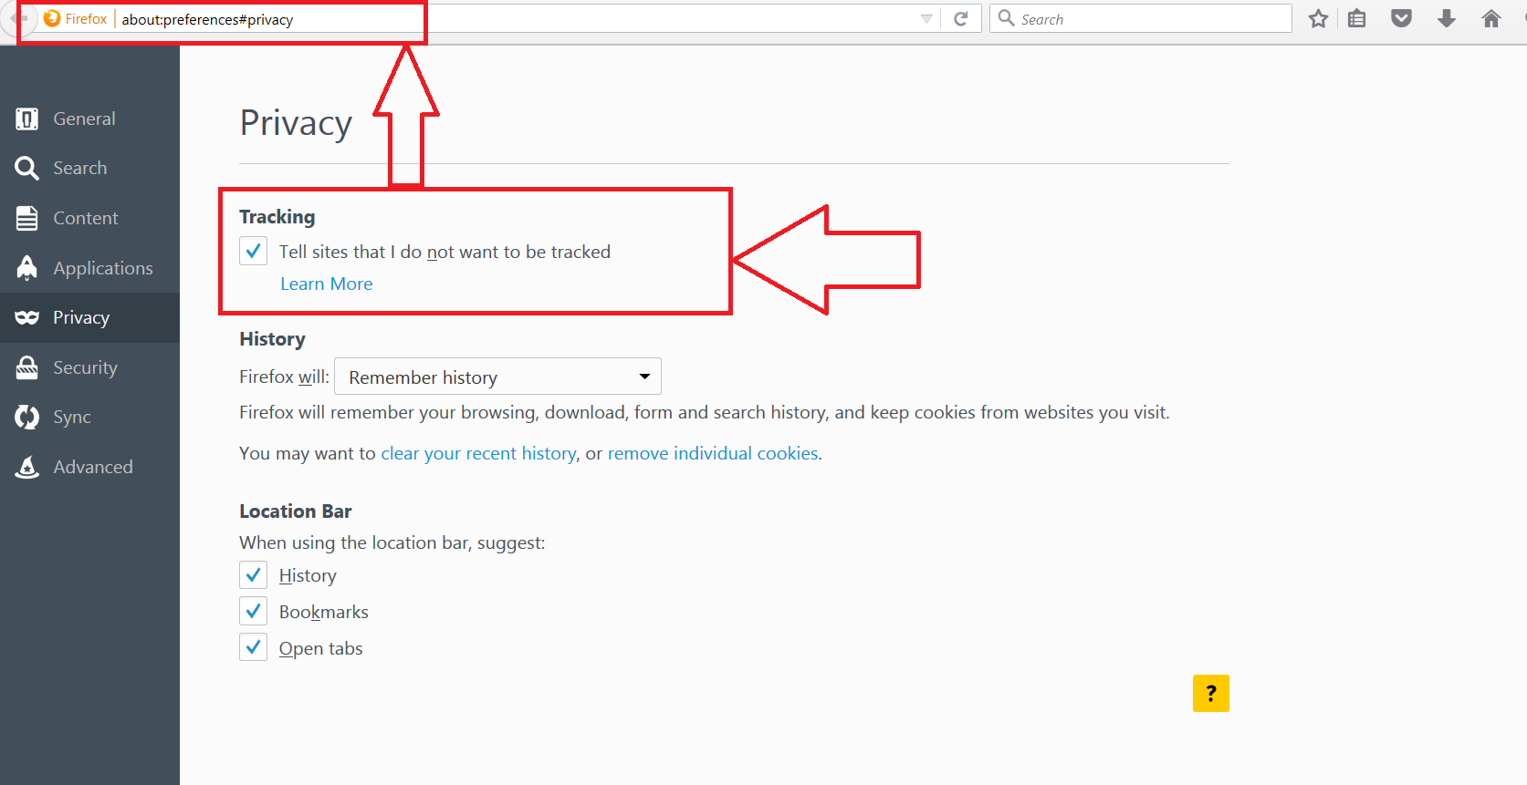1527x785 pixels.
Task: Uncheck the History suggestion checkbox
Action: pos(254,575)
